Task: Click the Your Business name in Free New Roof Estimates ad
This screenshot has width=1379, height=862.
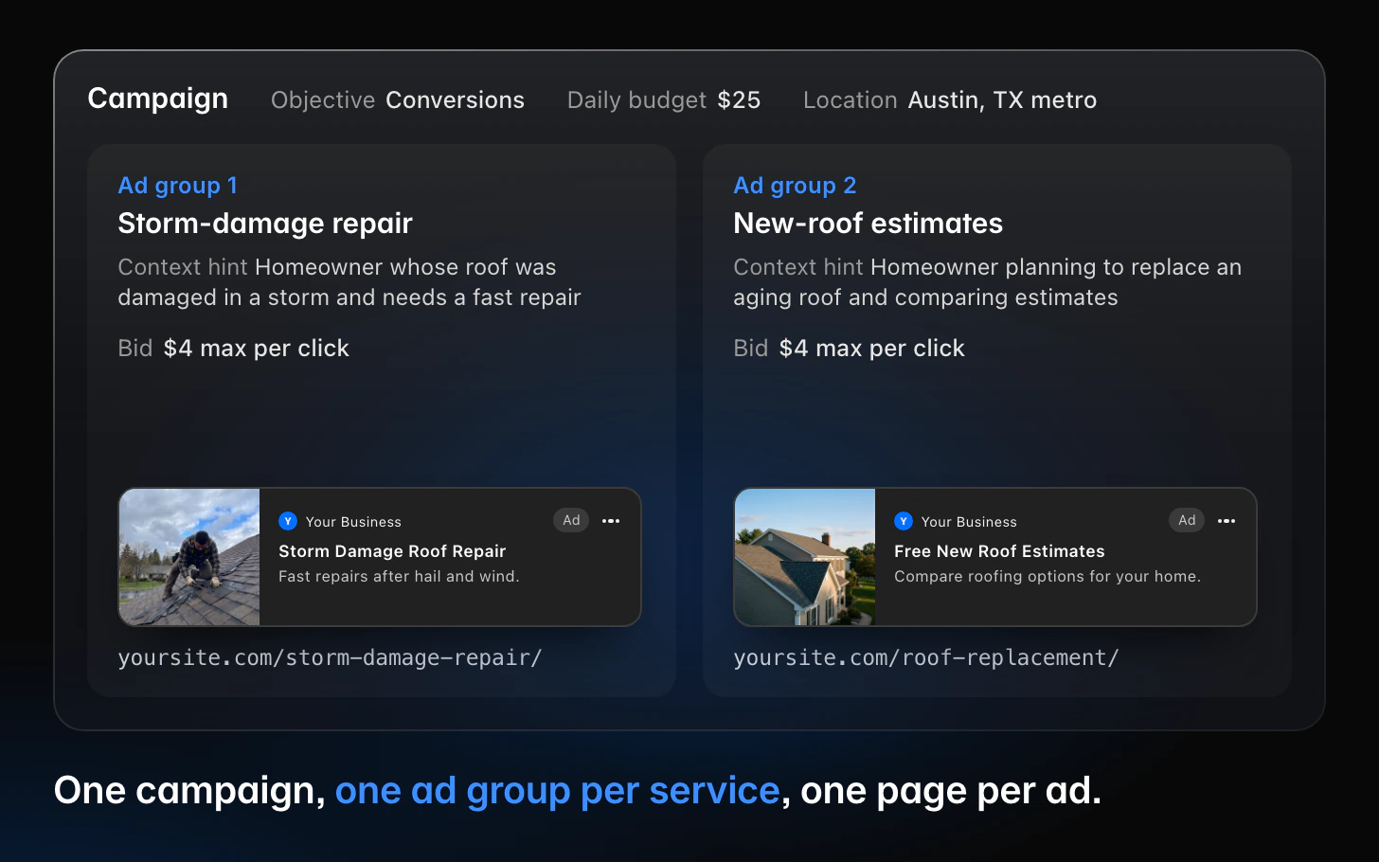Action: [969, 522]
